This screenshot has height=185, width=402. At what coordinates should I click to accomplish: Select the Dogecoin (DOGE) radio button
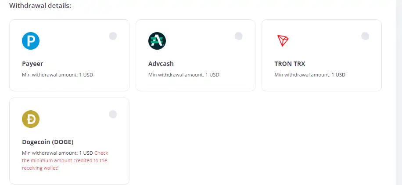point(113,114)
